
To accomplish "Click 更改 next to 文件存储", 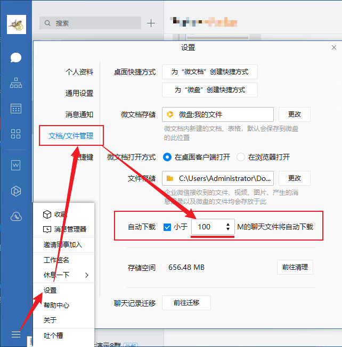I will [x=295, y=178].
